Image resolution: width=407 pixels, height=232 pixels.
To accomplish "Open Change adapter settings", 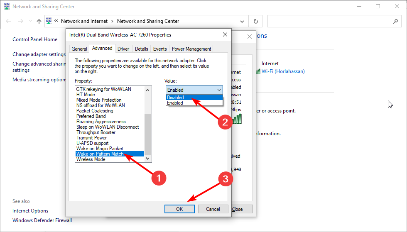I will click(x=39, y=54).
